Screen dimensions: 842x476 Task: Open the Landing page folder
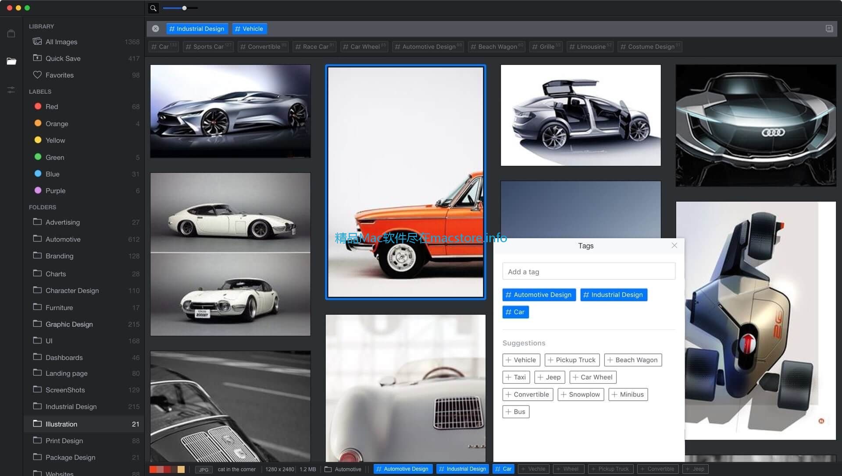(84, 373)
